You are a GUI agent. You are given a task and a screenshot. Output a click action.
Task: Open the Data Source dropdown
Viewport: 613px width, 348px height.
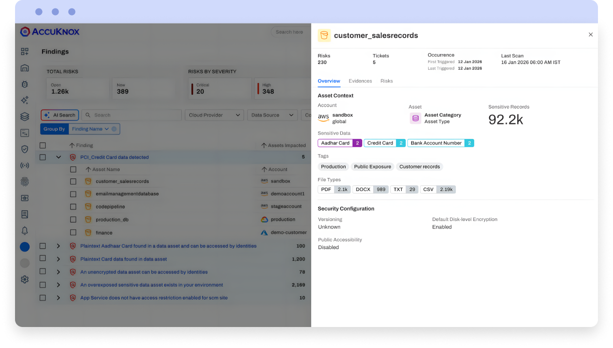point(272,115)
